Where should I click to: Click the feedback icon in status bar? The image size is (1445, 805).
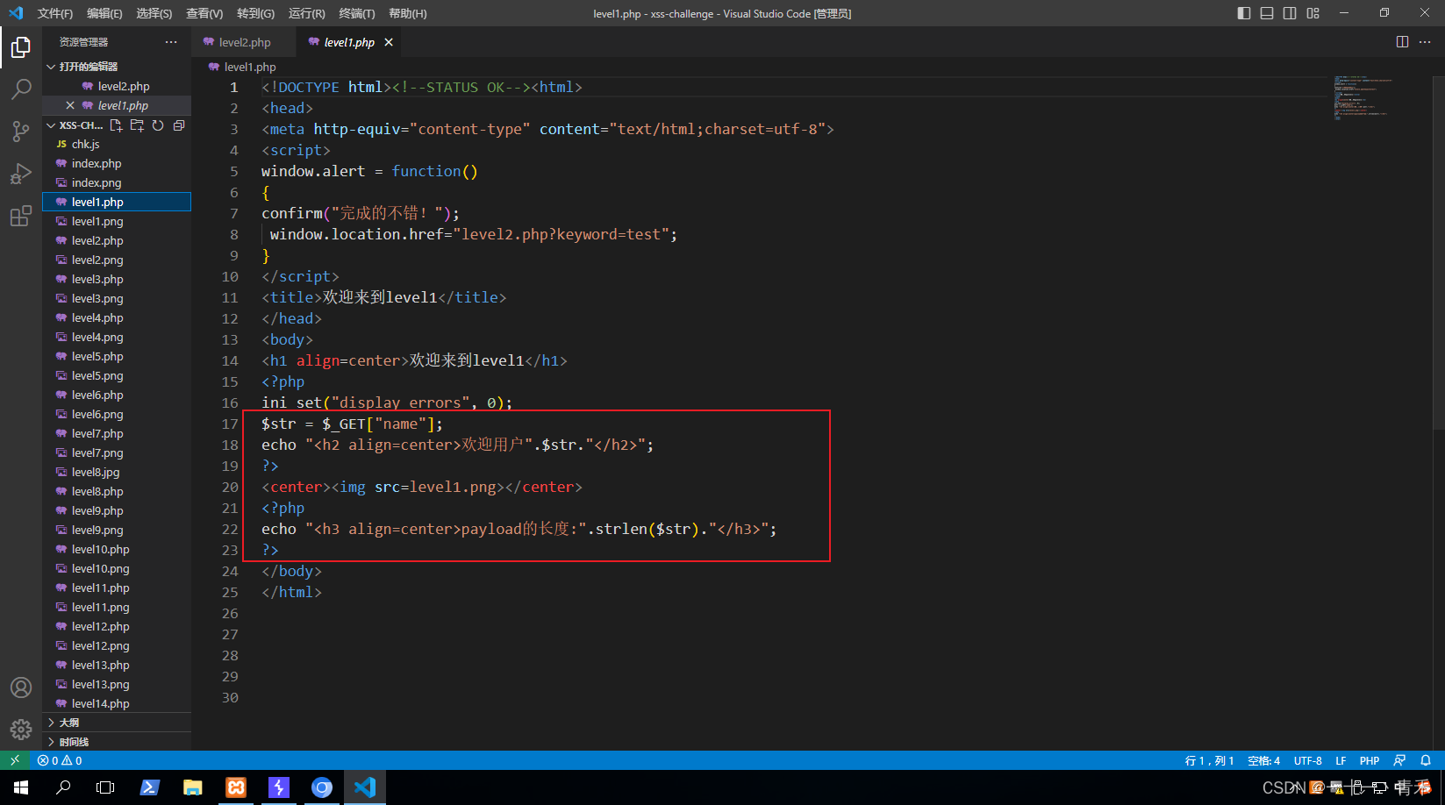pyautogui.click(x=1399, y=760)
